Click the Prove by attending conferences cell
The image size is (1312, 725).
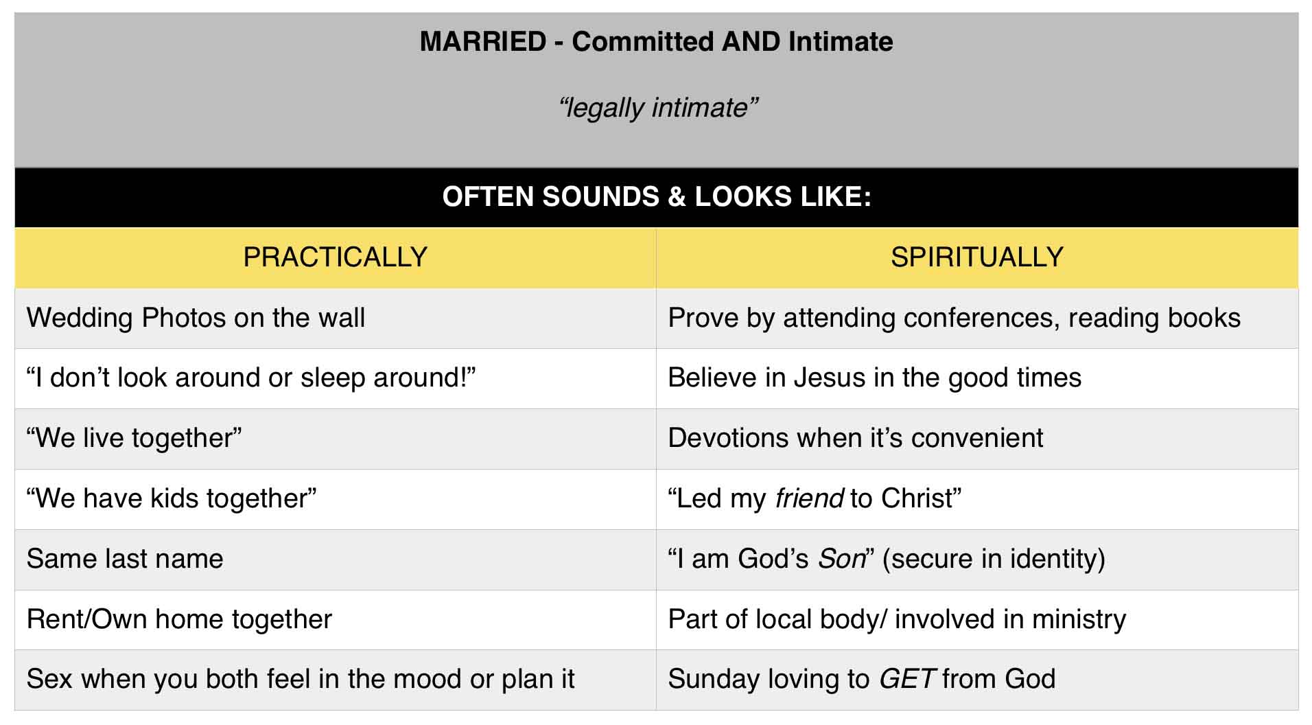click(x=977, y=318)
